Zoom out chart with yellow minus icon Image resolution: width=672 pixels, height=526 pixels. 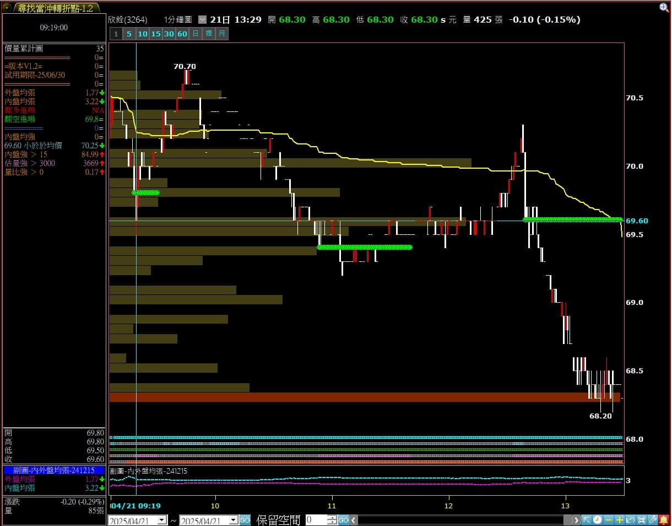coord(609,520)
